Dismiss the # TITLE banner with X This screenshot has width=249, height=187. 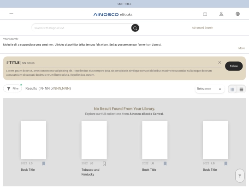tap(219, 62)
